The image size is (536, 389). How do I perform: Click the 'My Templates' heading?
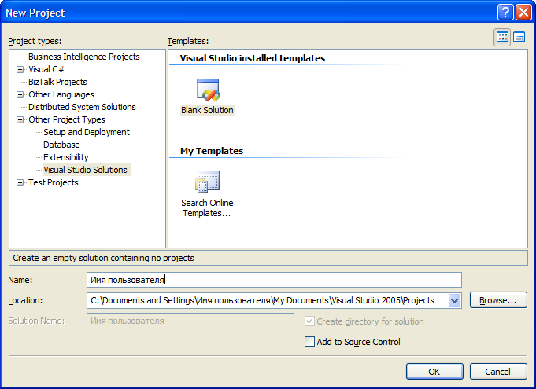[x=212, y=151]
